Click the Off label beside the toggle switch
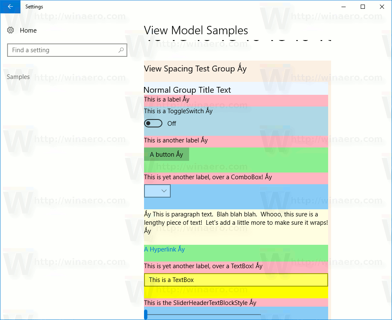The image size is (392, 320). [172, 123]
